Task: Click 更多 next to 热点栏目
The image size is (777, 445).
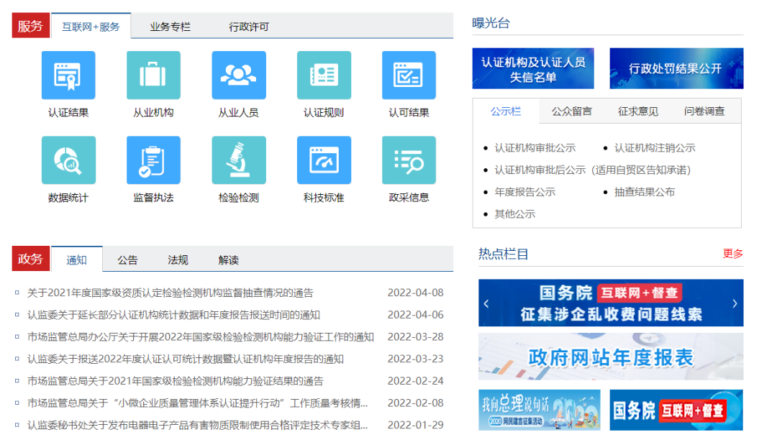Action: point(732,254)
